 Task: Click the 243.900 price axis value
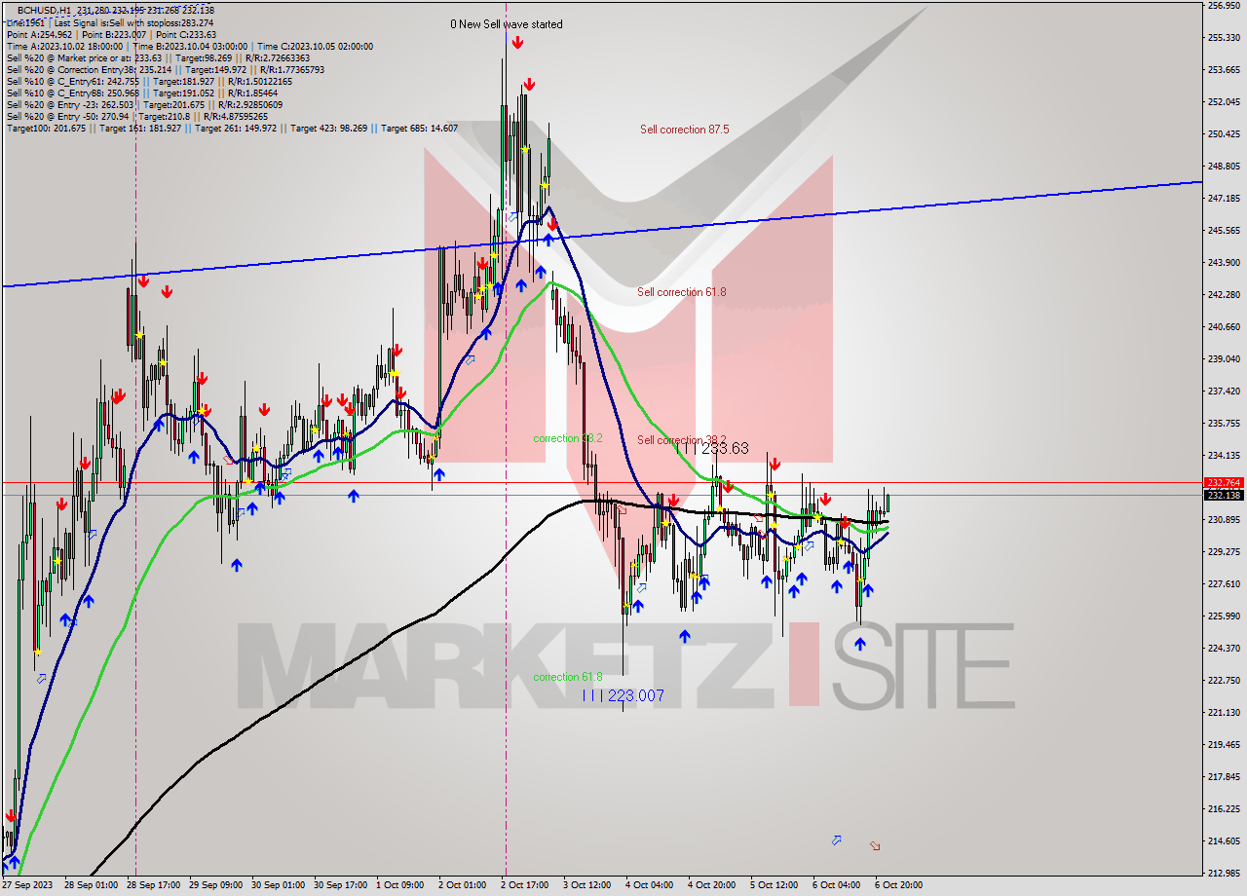click(x=1224, y=263)
